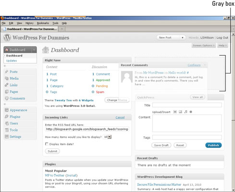Click the Reset button in QuickPress
Image resolution: width=235 pixels, height=192 pixels.
(180, 145)
